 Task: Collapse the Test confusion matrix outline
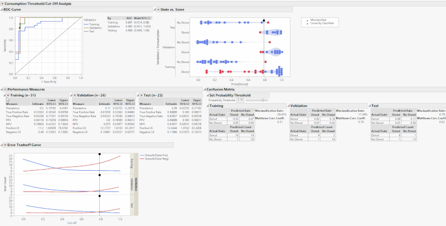click(x=370, y=105)
